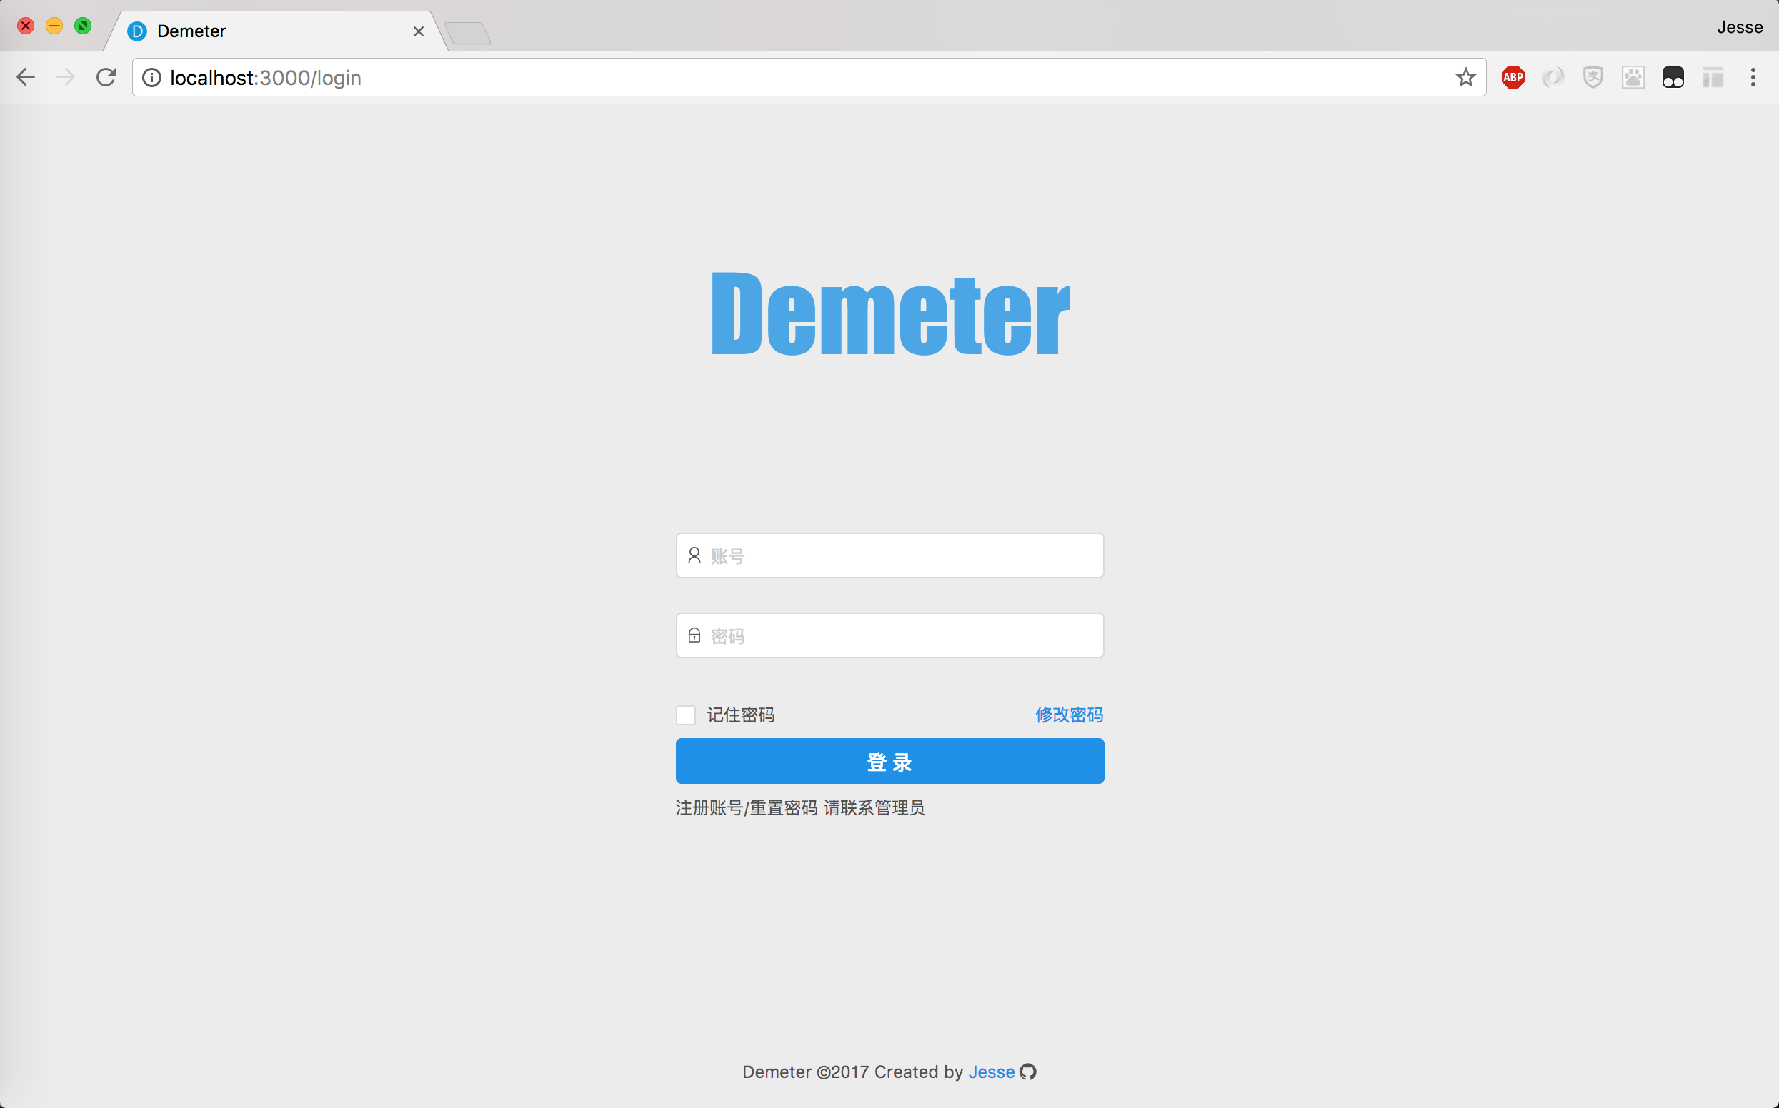
Task: Close the Demeter tab
Action: pyautogui.click(x=419, y=31)
